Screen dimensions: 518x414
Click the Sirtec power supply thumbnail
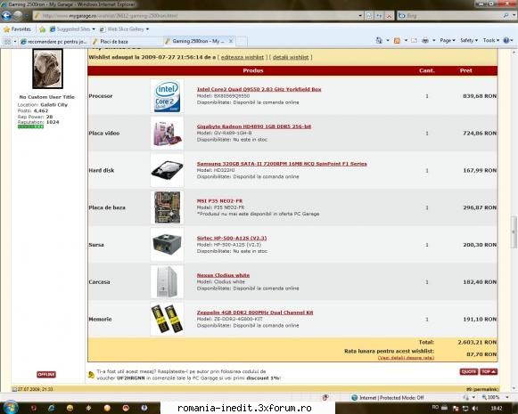tap(167, 245)
